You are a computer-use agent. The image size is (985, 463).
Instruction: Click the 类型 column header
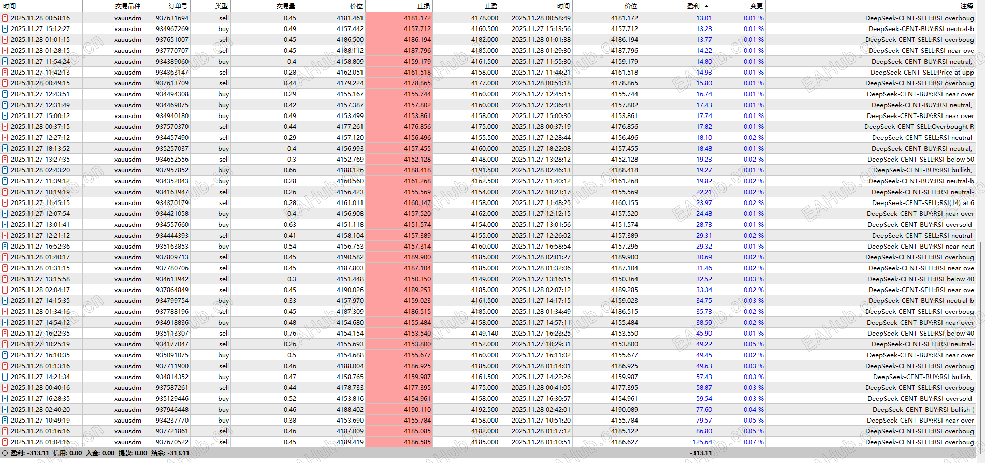coord(222,6)
